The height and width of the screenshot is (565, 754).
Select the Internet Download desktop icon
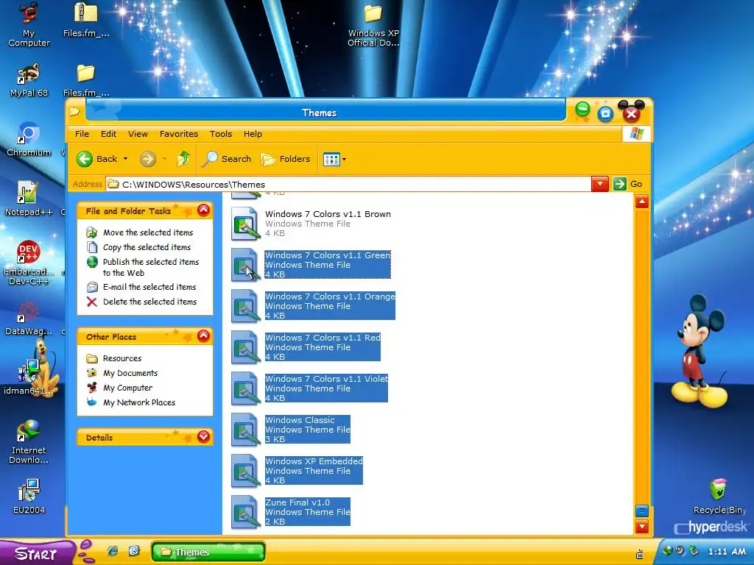point(29,442)
